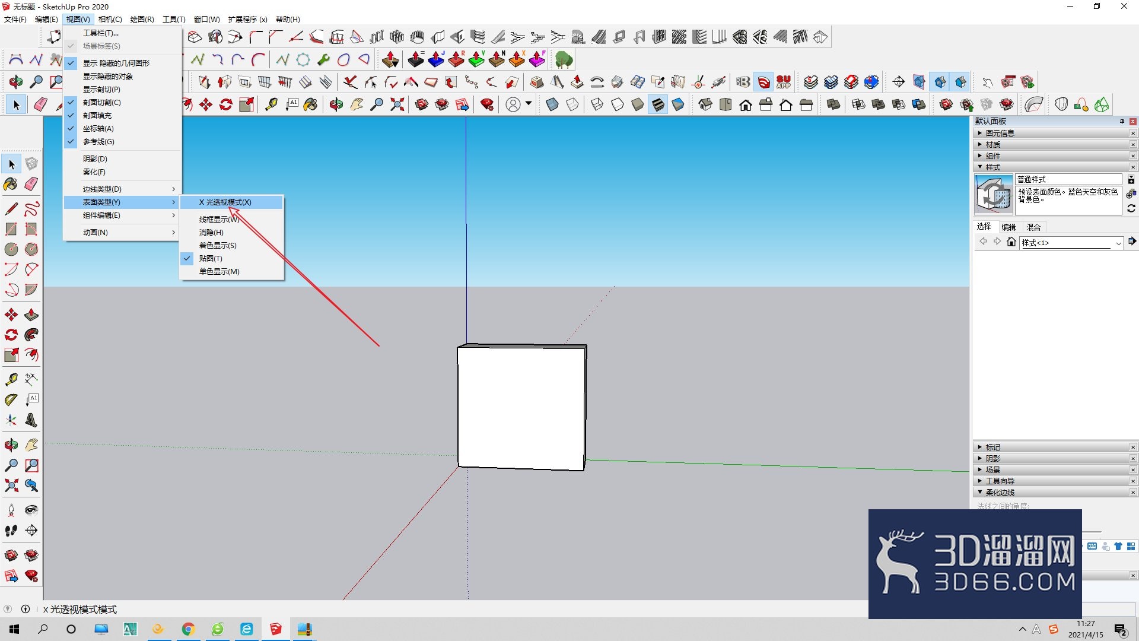Activate the Pie arc tool
This screenshot has width=1139, height=641.
(x=31, y=290)
